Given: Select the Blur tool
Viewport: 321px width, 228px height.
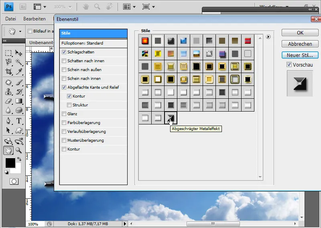Looking at the screenshot, I should click(x=8, y=110).
